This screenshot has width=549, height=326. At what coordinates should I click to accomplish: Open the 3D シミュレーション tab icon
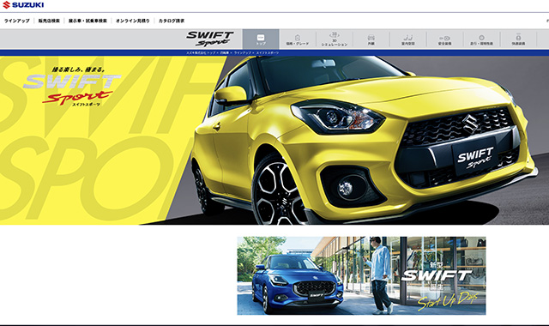[x=335, y=39]
